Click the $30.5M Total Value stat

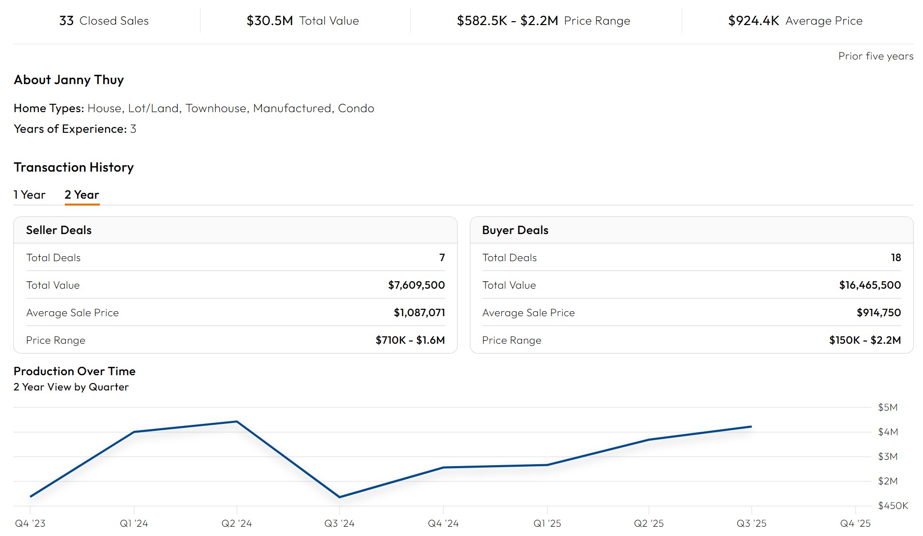click(x=302, y=21)
